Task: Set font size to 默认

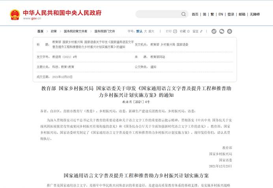Action: (139, 31)
